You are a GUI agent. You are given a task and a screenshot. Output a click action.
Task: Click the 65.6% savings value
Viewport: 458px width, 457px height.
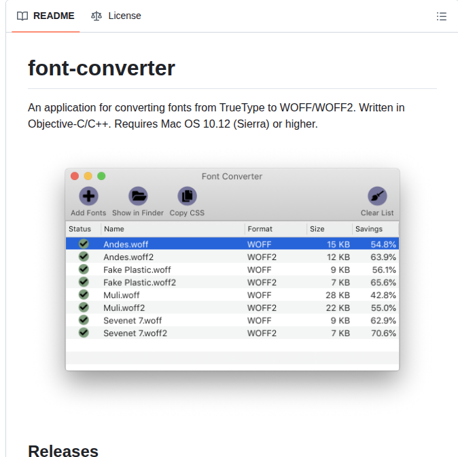point(383,282)
